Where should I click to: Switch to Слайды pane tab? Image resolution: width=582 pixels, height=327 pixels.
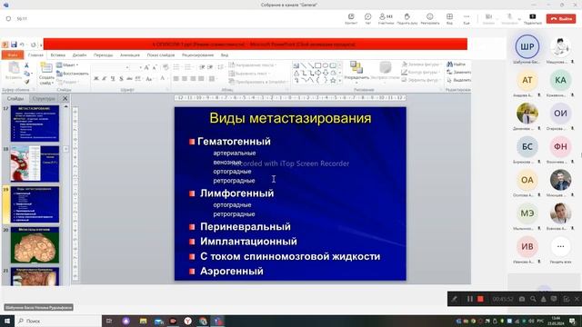tap(15, 99)
